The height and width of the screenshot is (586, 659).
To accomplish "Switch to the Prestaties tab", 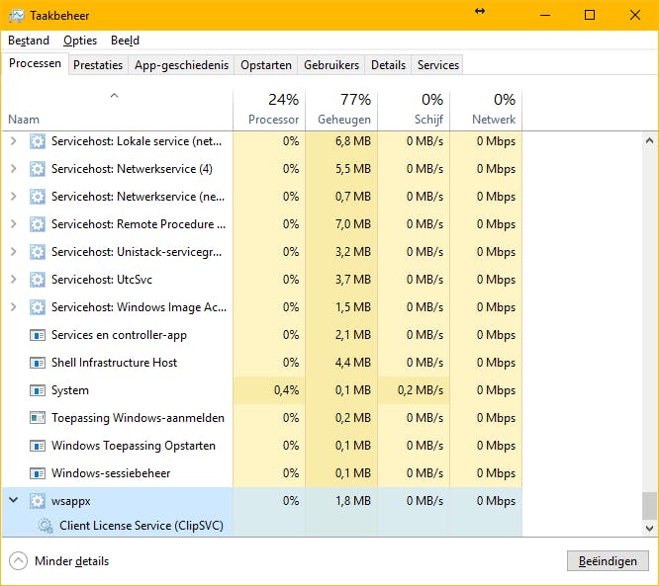I will pyautogui.click(x=98, y=65).
